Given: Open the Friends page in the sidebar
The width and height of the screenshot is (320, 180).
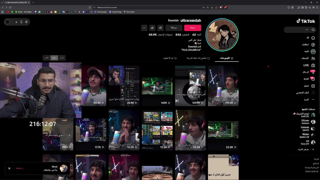Looking at the screenshot, I should click(308, 58).
